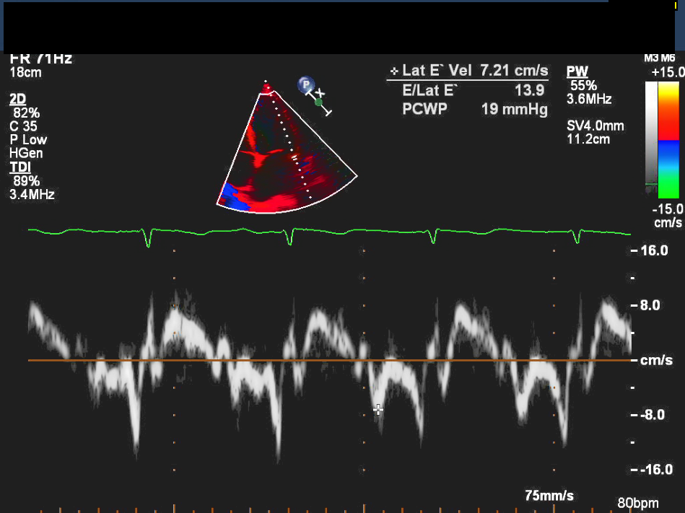Click the sector apex at the image top
Screen dimensions: 685x513
[267, 87]
